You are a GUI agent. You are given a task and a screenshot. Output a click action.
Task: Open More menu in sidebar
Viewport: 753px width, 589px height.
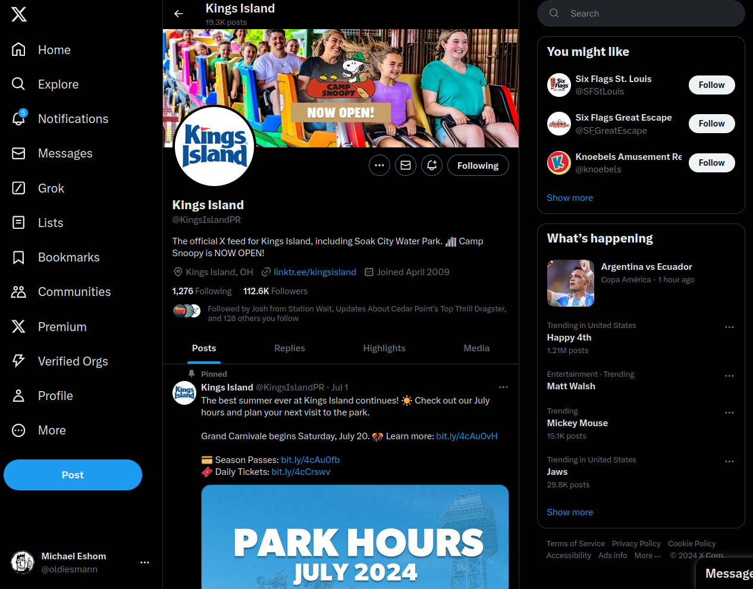point(38,430)
